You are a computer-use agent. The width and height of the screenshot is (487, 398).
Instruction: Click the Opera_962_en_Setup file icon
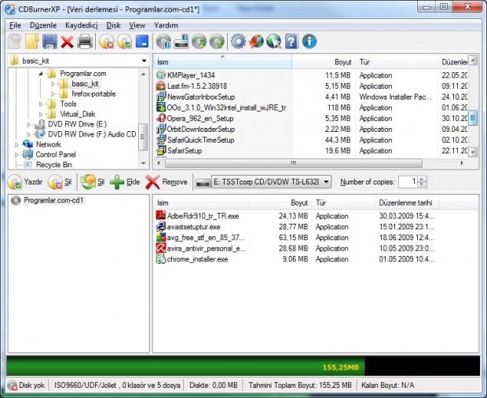161,119
